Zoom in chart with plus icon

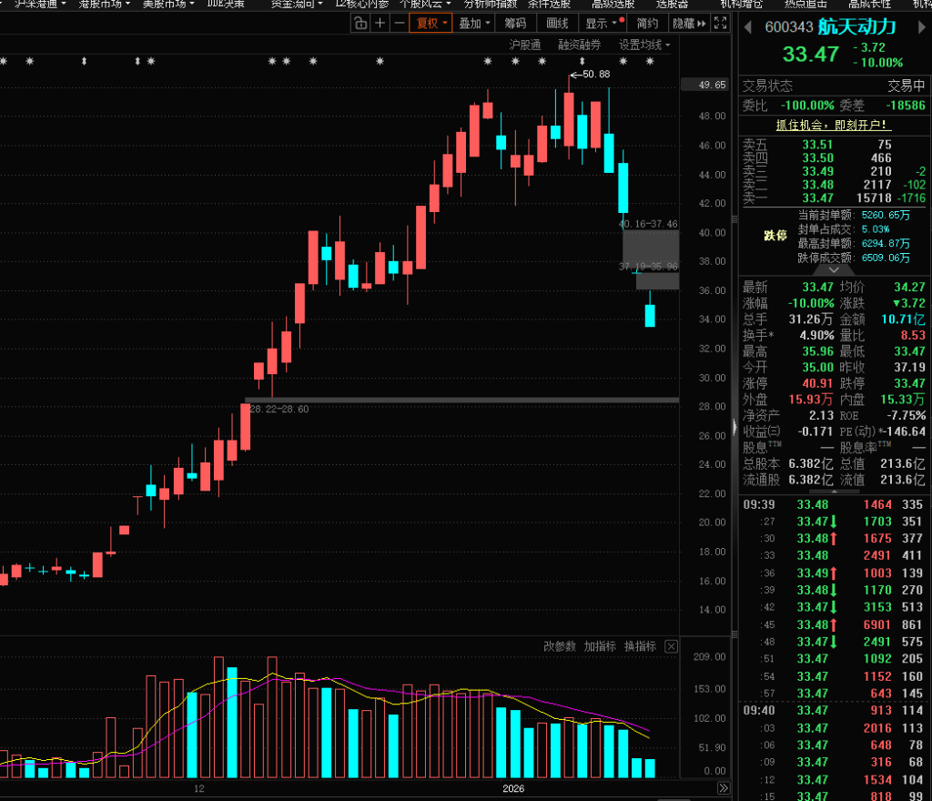[380, 23]
